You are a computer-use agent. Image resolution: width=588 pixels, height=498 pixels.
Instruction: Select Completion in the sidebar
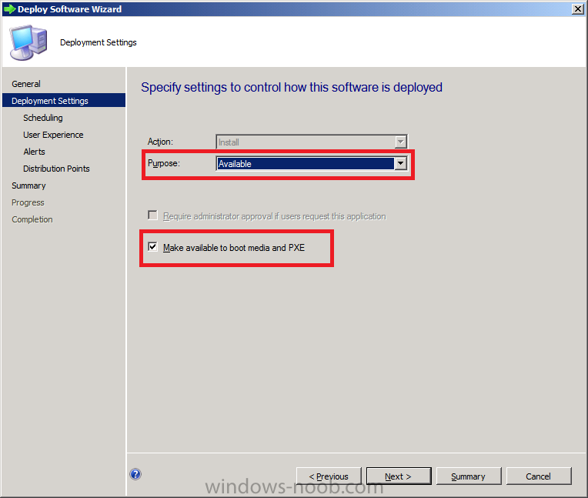coord(32,219)
